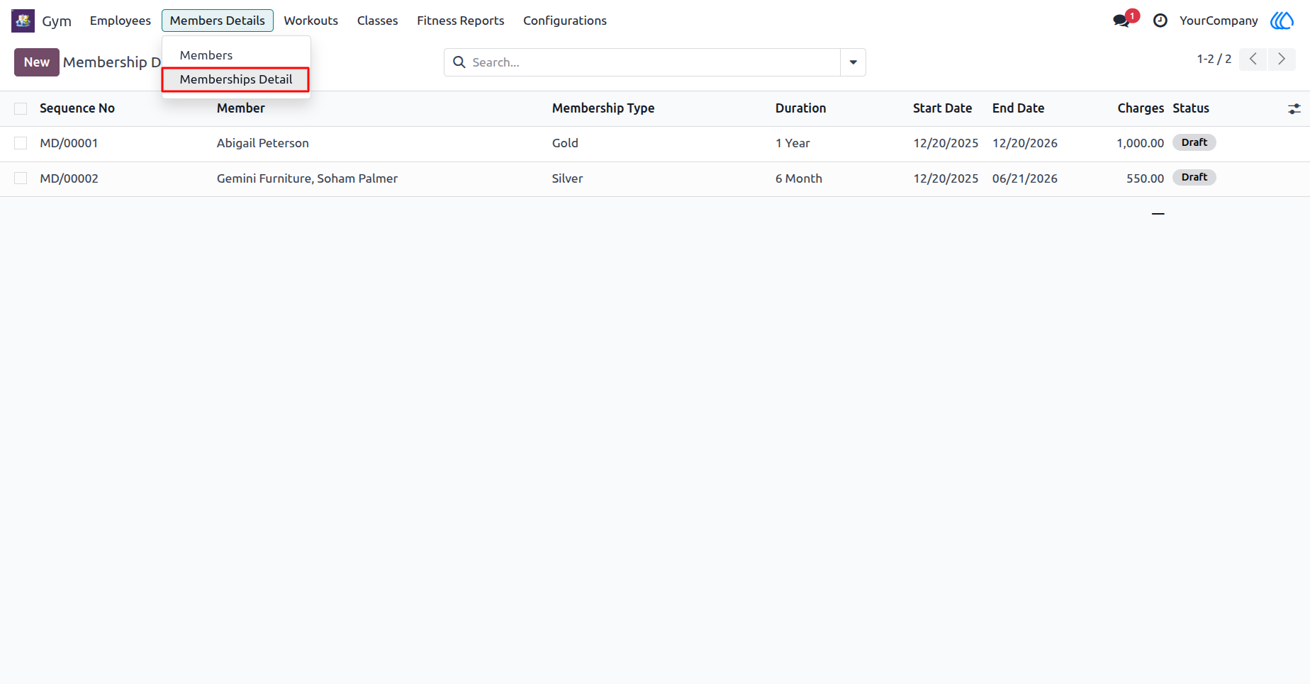Click the 550.00 charges cell

pyautogui.click(x=1146, y=178)
